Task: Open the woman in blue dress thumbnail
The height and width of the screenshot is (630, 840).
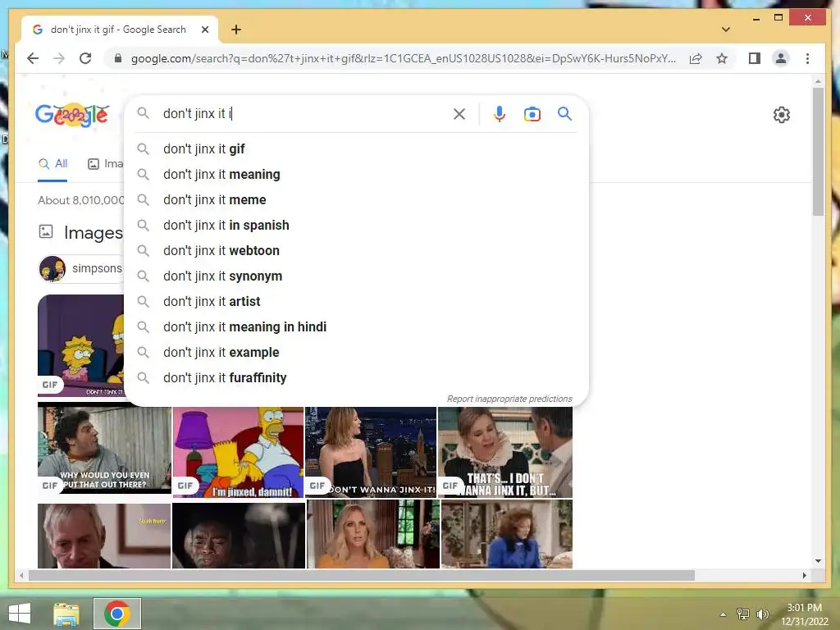Action: pyautogui.click(x=507, y=534)
